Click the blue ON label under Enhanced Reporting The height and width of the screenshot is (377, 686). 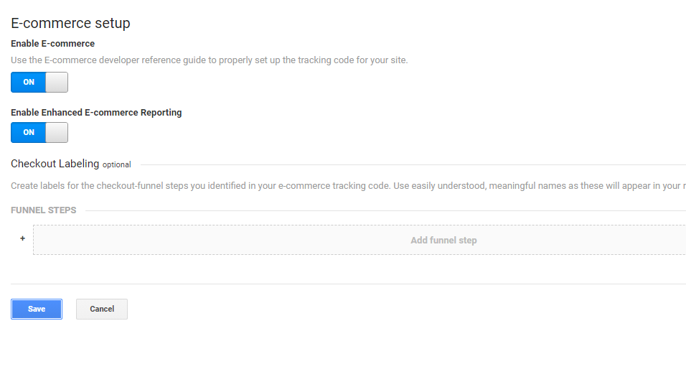point(29,133)
